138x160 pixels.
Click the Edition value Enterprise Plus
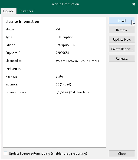click(x=66, y=45)
